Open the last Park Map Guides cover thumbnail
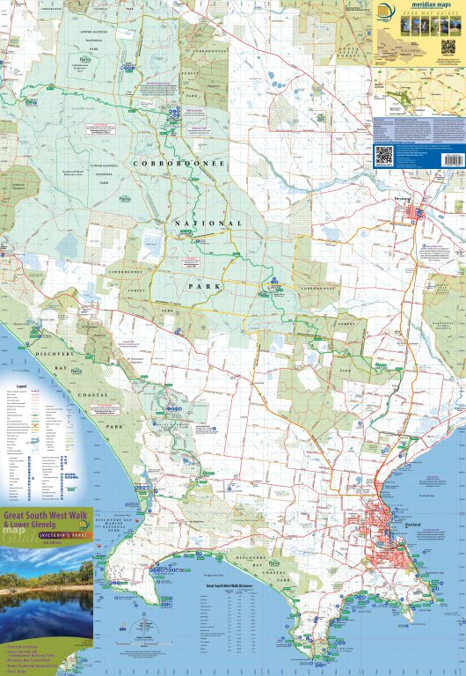The height and width of the screenshot is (676, 466). (x=455, y=26)
